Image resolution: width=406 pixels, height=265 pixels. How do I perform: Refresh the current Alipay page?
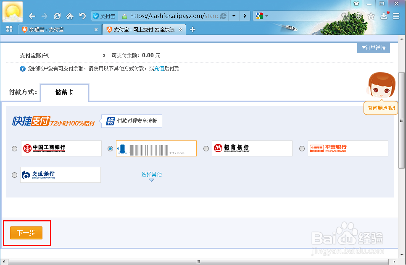pos(58,16)
